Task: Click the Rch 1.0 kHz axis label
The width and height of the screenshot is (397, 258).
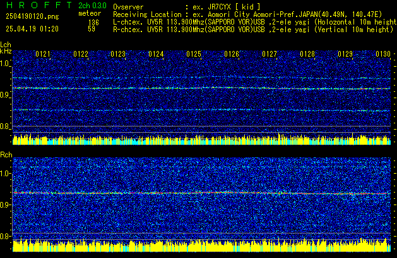Action: coord(5,174)
